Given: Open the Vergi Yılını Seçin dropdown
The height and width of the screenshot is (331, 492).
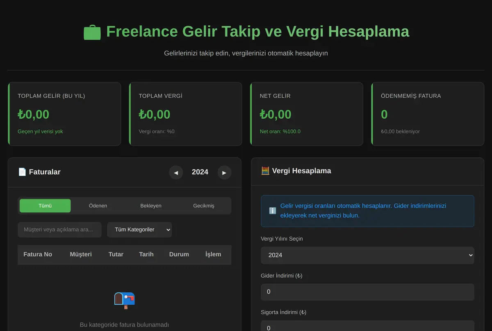Looking at the screenshot, I should pyautogui.click(x=367, y=255).
